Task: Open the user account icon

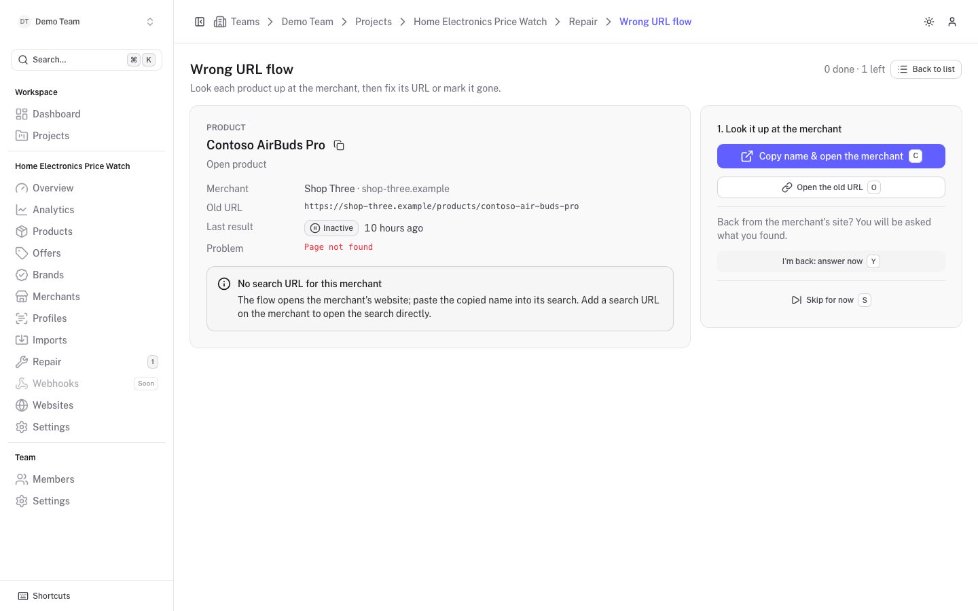Action: [x=952, y=22]
